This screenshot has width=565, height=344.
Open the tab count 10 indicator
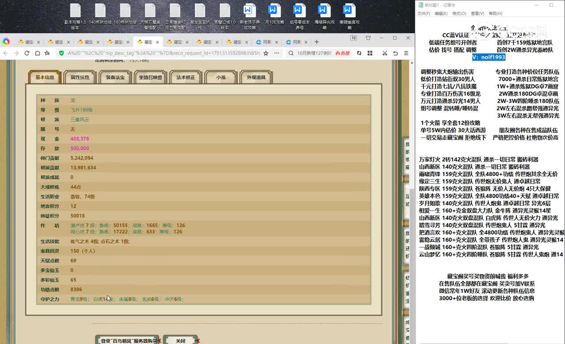pos(354,38)
